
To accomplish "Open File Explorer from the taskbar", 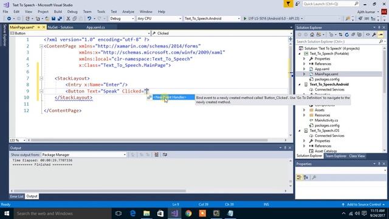I will [x=146, y=214].
